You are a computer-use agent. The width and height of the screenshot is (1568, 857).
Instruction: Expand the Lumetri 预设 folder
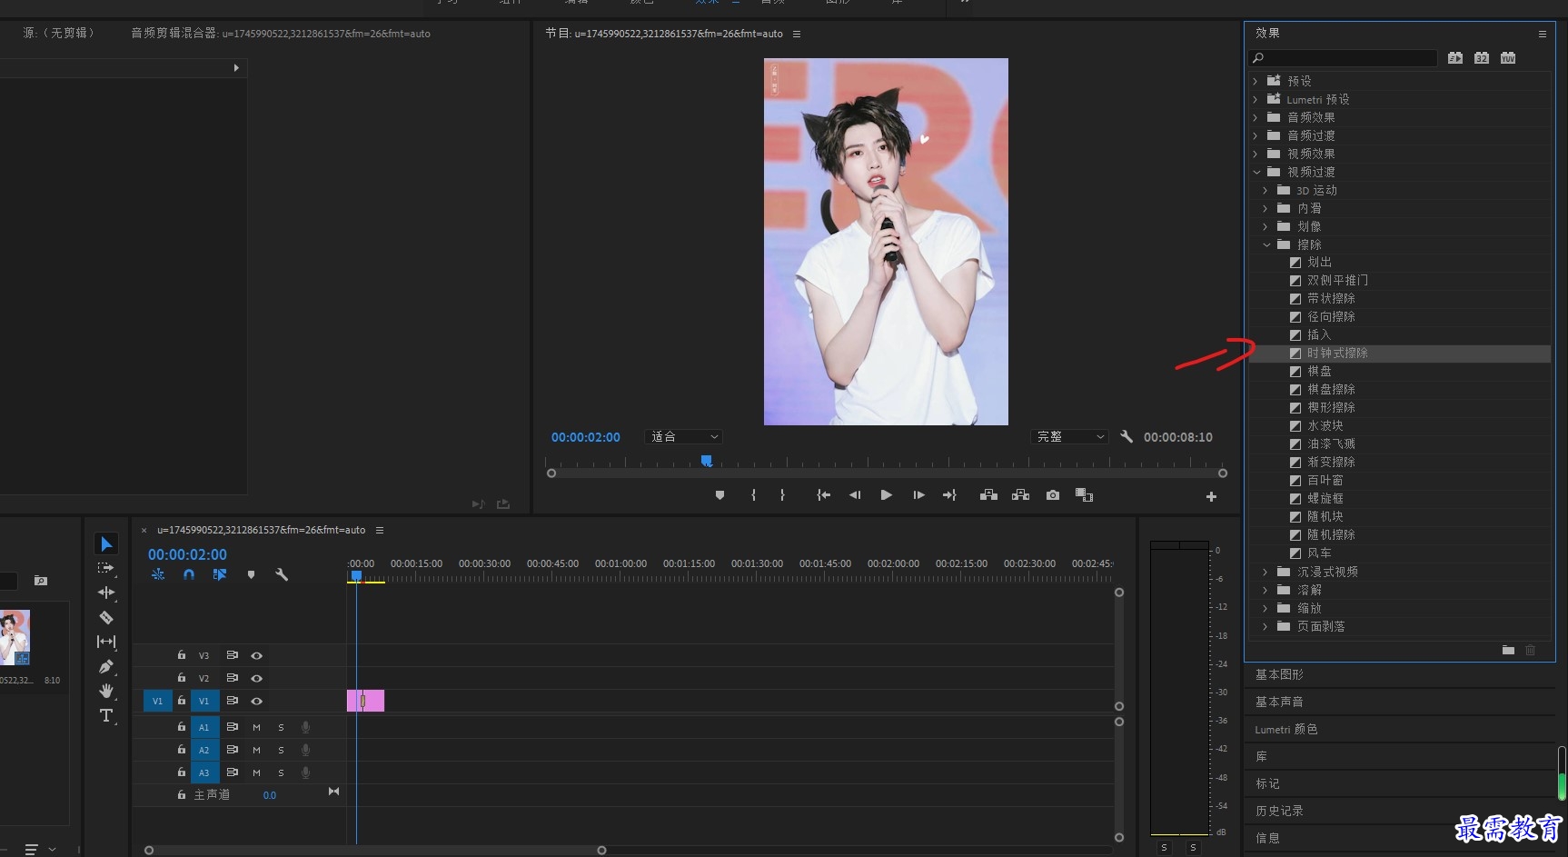tap(1255, 99)
